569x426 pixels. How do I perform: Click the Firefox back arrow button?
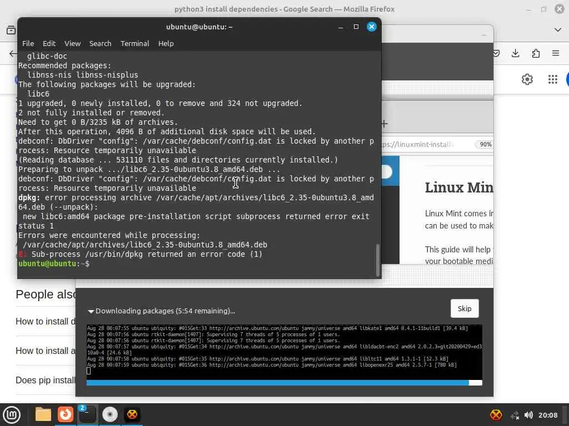(x=13, y=54)
